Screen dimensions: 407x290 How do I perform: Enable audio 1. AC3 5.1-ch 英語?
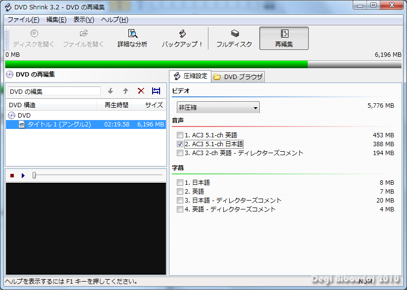[180, 135]
